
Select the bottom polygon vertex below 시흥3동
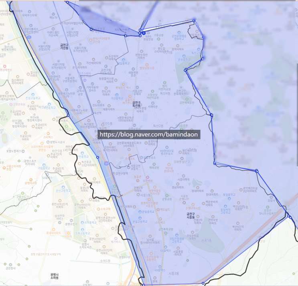[203, 283]
